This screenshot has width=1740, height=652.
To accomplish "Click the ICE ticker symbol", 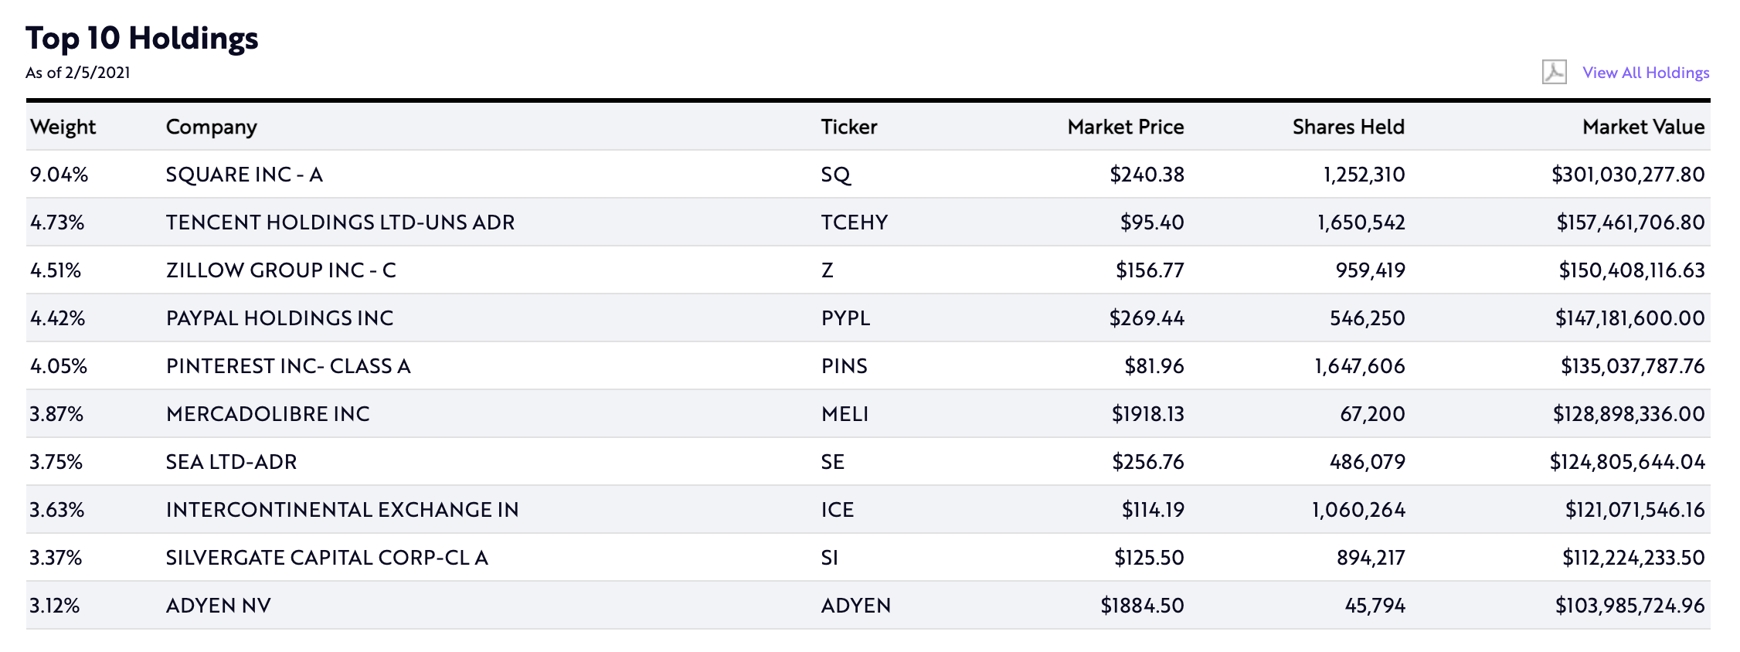I will (x=837, y=510).
